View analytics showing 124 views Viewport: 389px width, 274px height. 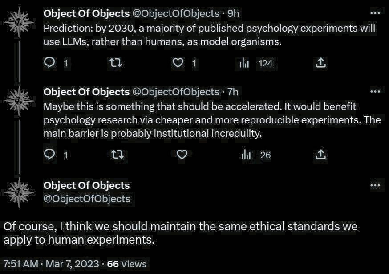(245, 63)
